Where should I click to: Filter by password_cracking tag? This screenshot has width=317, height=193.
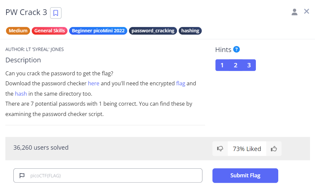pos(153,31)
